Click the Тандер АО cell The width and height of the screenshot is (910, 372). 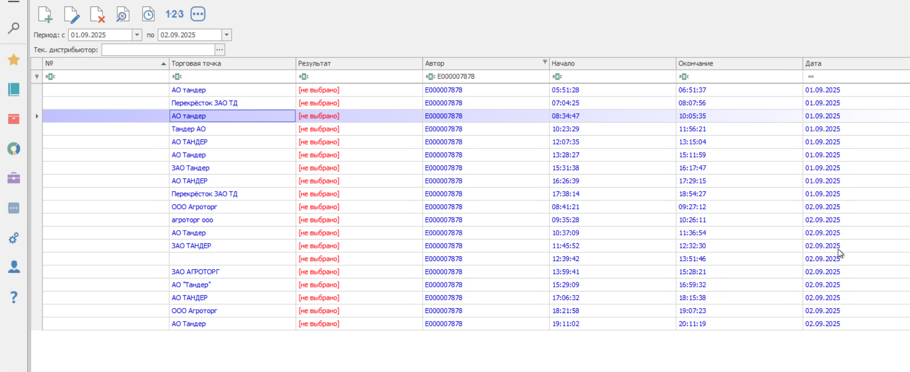tap(232, 129)
